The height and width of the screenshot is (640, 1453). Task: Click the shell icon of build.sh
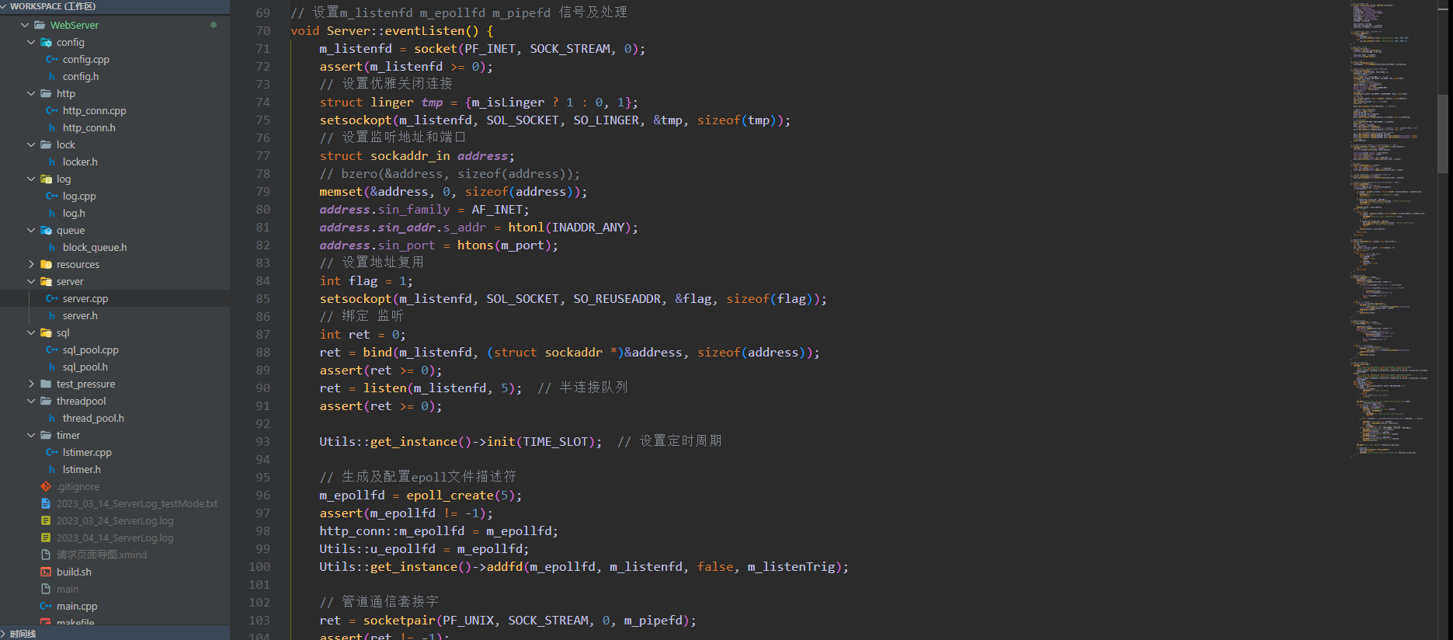tap(46, 572)
